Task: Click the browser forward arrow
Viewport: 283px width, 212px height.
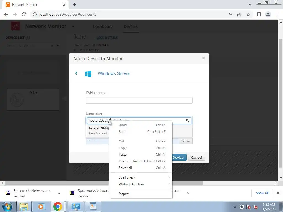Action: [x=15, y=14]
